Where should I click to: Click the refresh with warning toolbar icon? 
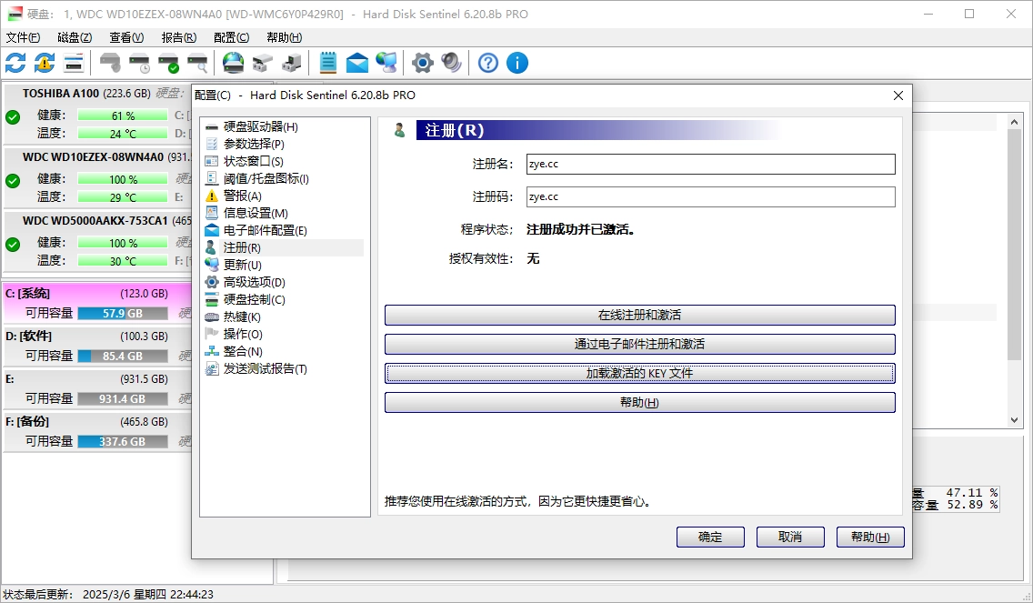coord(45,63)
